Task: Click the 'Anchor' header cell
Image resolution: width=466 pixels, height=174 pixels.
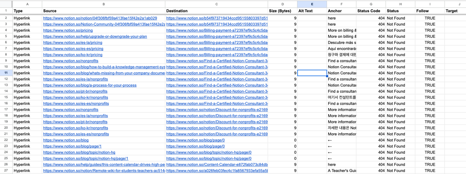Action: click(342, 11)
